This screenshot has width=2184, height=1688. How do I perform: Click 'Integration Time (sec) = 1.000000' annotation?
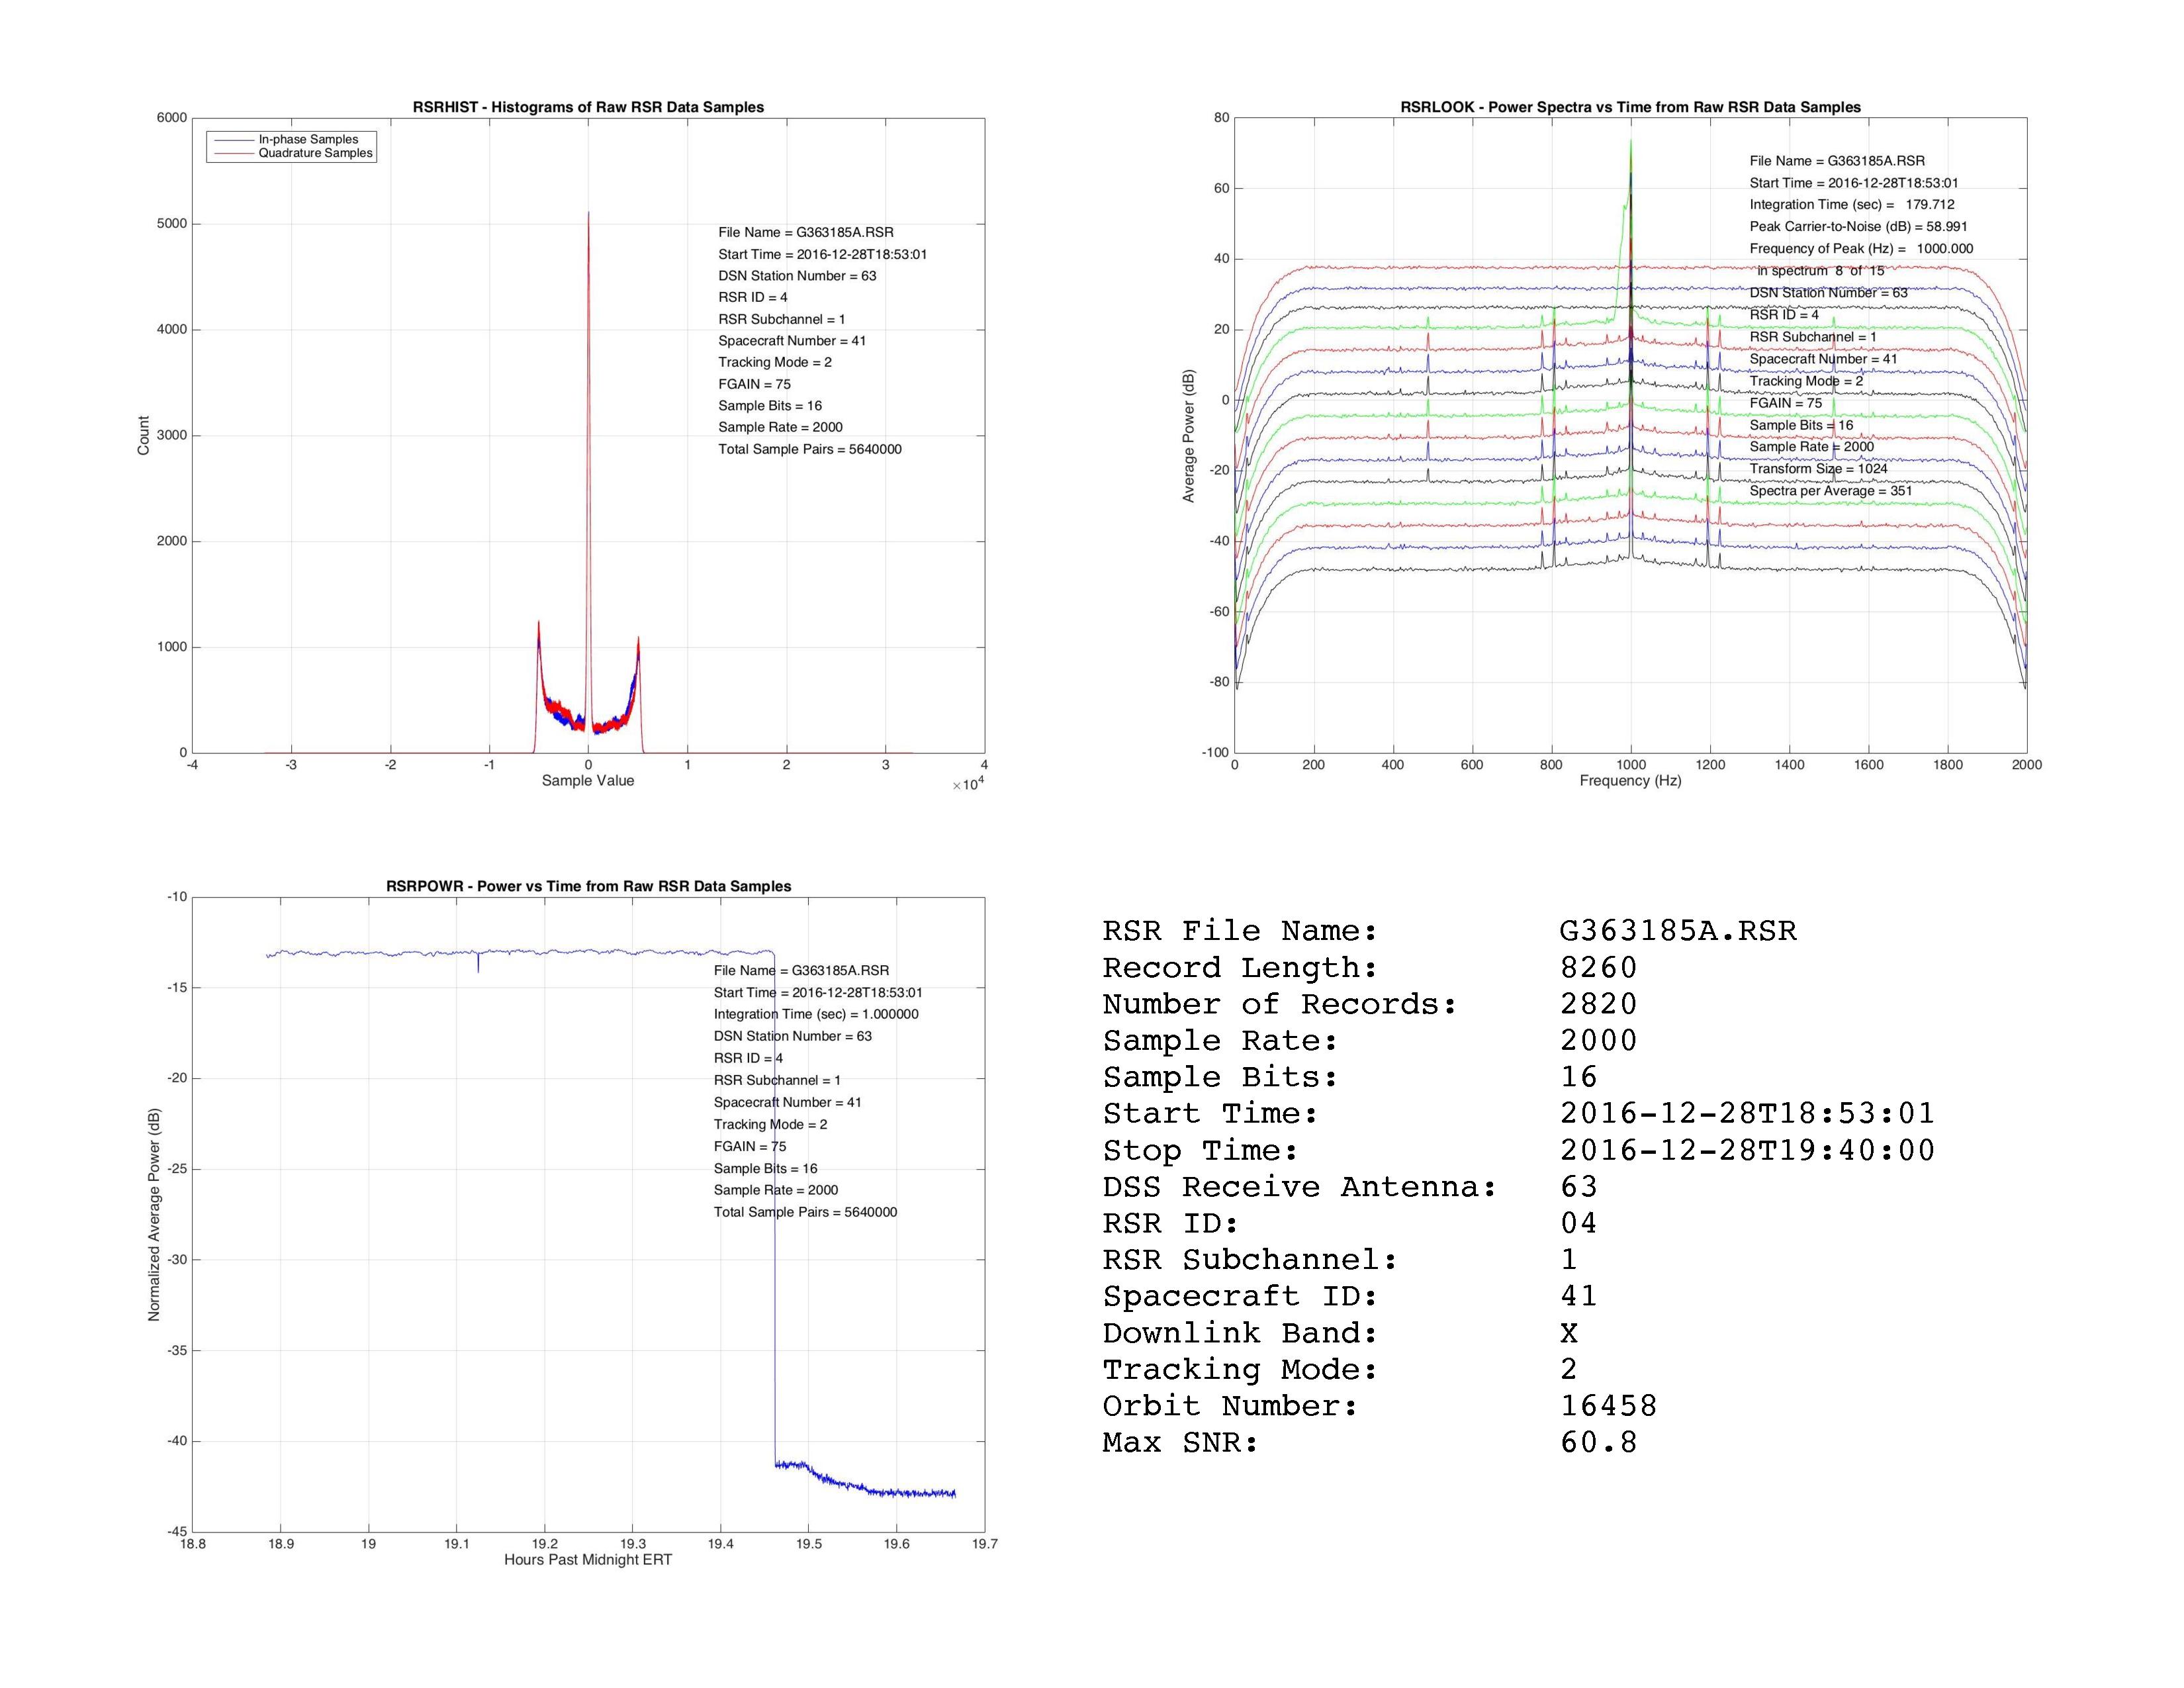816,1014
